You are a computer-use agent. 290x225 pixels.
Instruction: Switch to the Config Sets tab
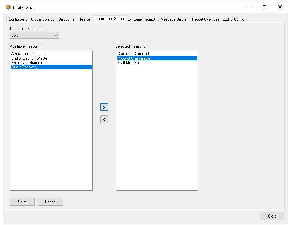pos(18,19)
